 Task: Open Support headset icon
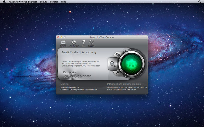91,43
